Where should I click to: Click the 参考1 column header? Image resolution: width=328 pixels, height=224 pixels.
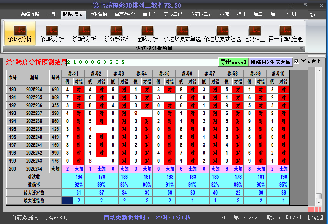(73, 73)
